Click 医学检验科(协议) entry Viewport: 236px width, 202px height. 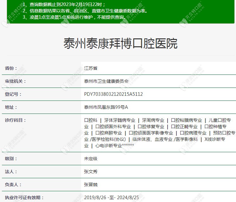[x=109, y=139]
